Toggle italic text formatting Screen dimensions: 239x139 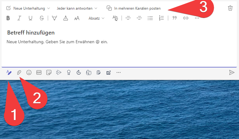[x=19, y=18]
